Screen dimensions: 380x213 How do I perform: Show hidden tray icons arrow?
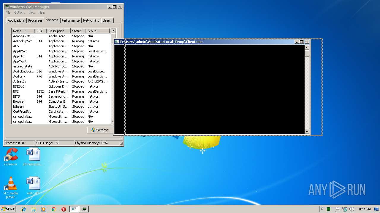(322, 209)
